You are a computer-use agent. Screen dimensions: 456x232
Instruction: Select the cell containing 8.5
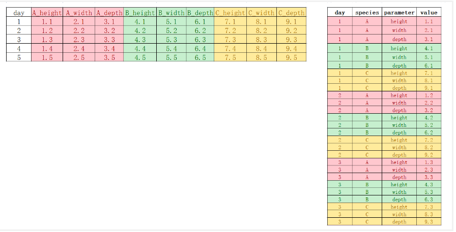(261, 58)
